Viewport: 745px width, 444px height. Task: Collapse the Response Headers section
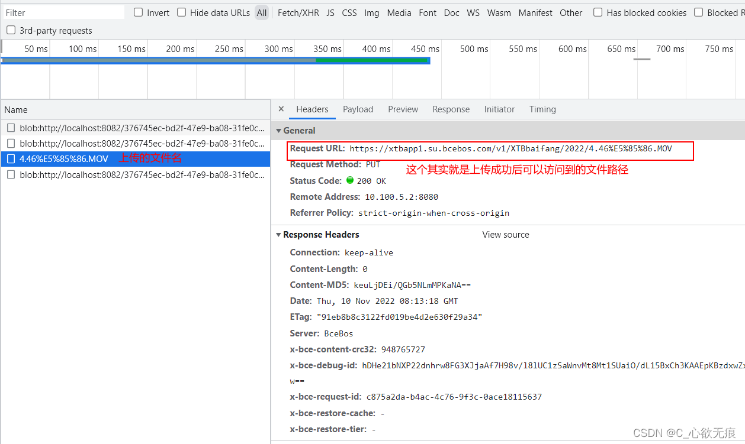280,235
